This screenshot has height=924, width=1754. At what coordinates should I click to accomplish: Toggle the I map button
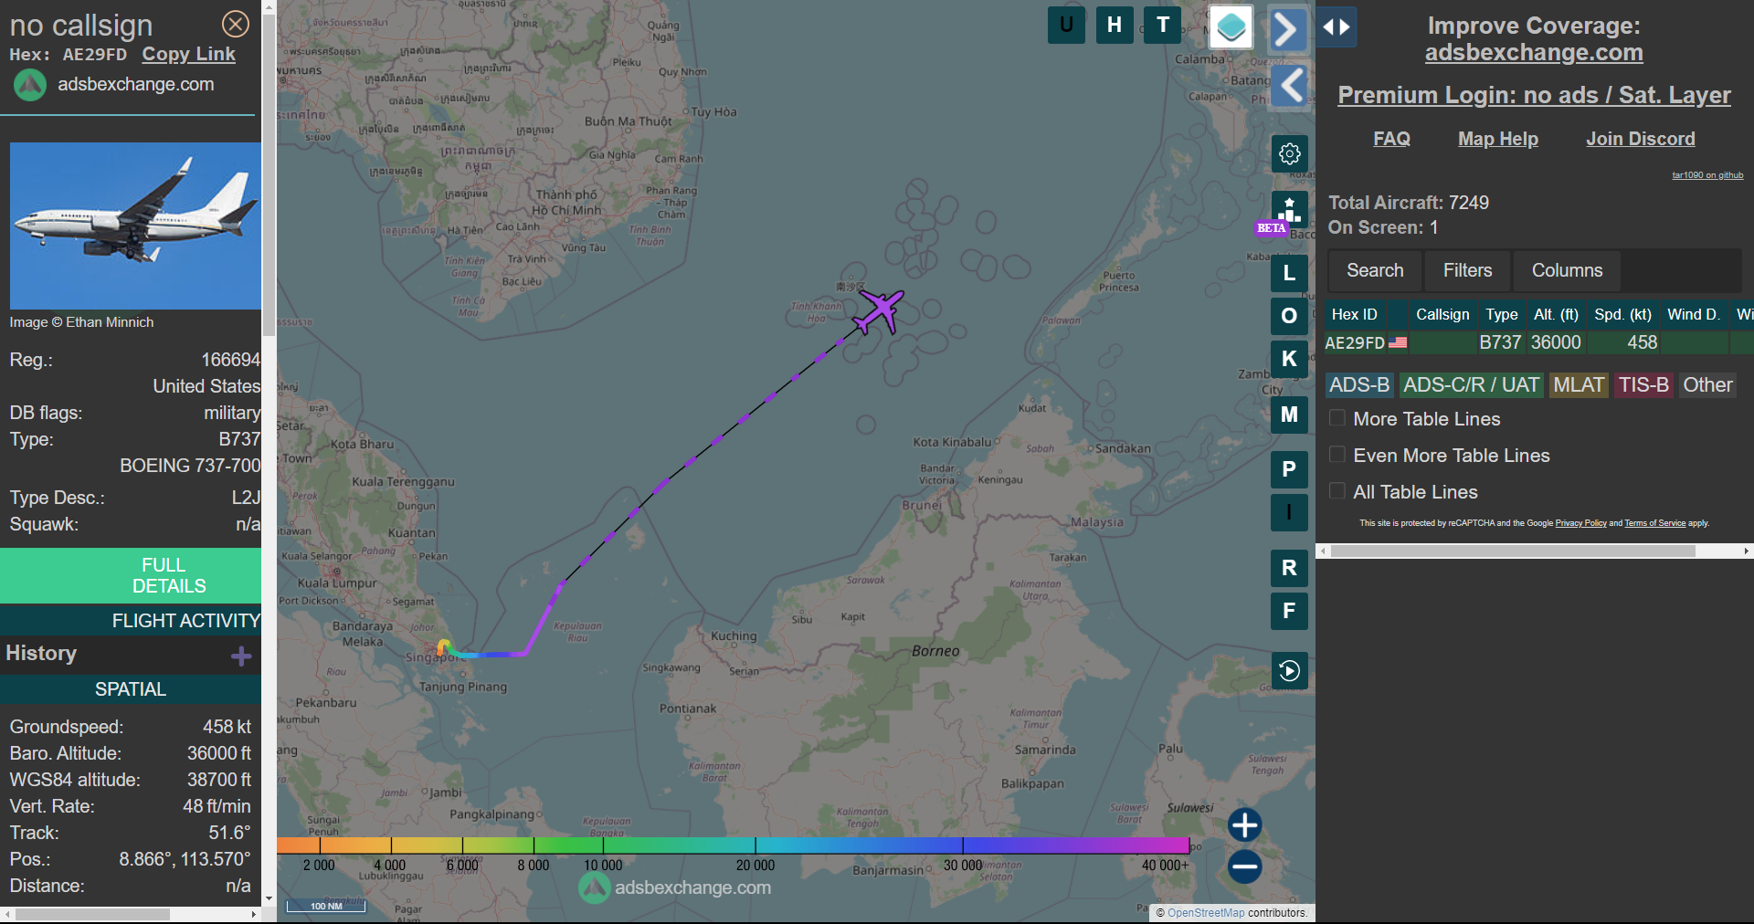(1289, 512)
